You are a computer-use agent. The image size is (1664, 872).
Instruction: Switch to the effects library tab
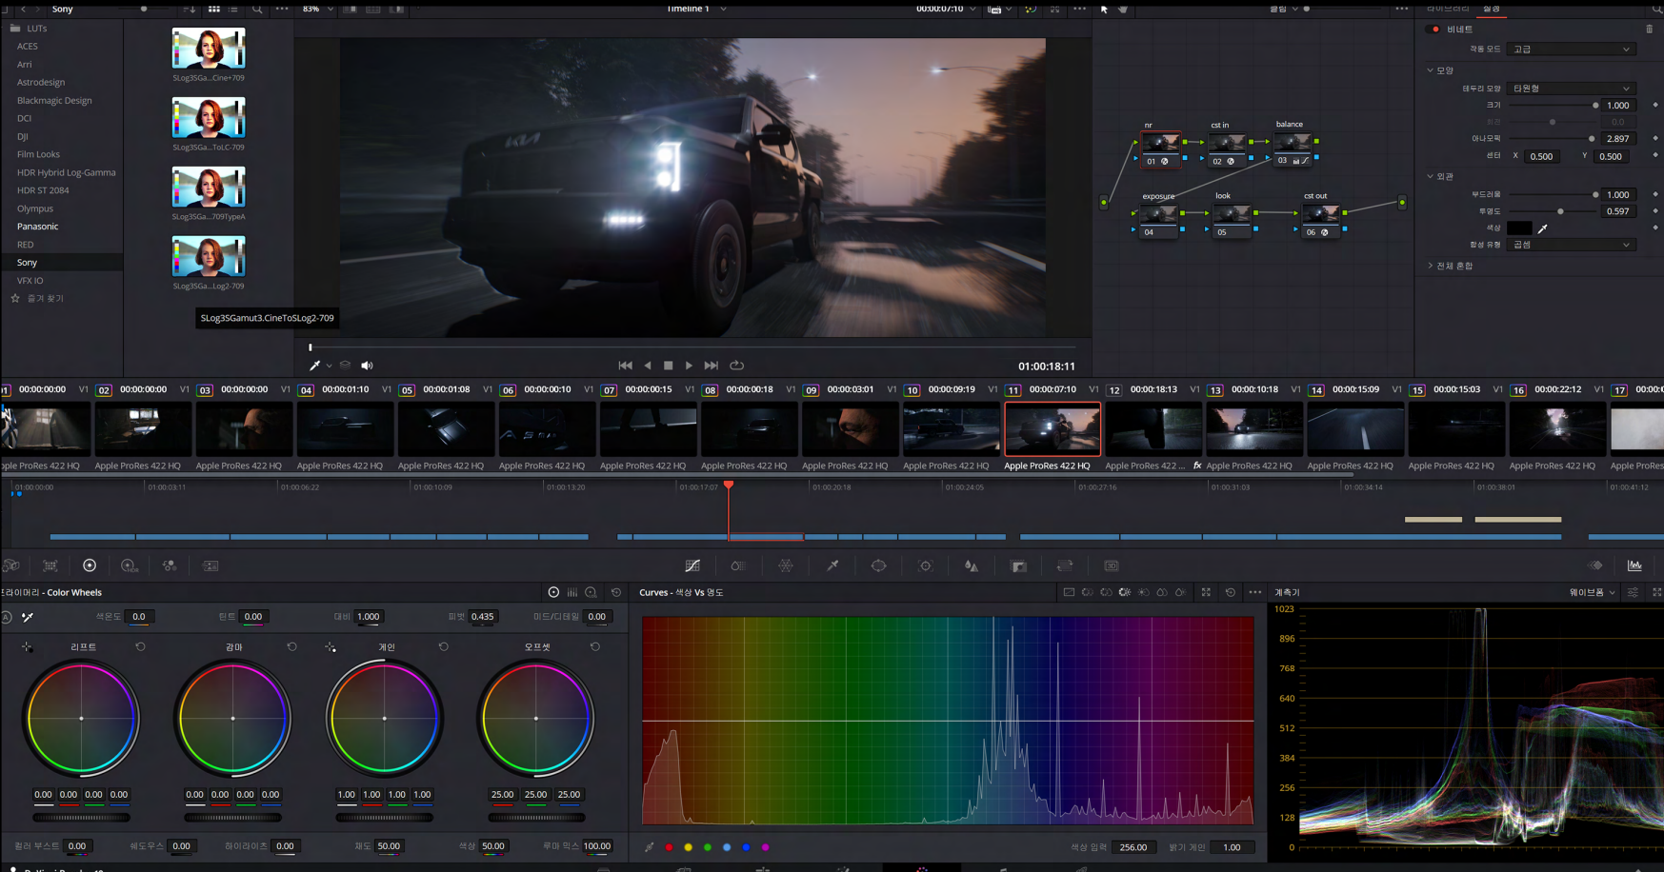(x=1448, y=9)
